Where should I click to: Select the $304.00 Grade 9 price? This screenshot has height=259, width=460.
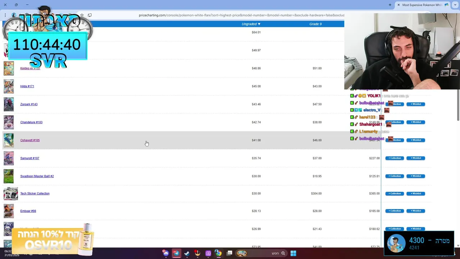tap(316, 194)
